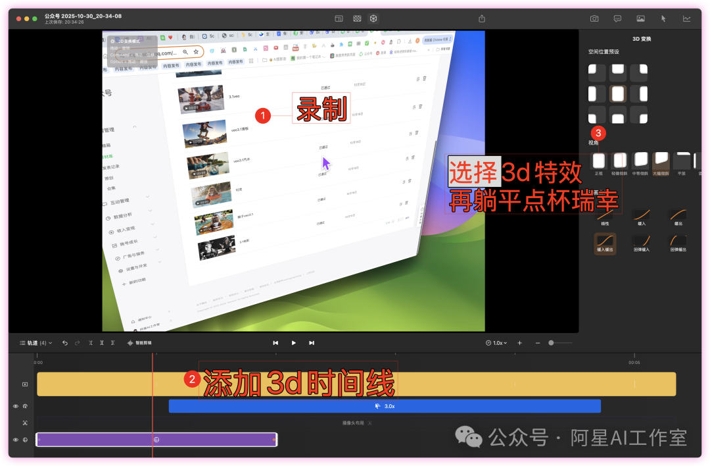The height and width of the screenshot is (466, 710).
Task: Zoom in timeline with plus icon
Action: (x=520, y=343)
